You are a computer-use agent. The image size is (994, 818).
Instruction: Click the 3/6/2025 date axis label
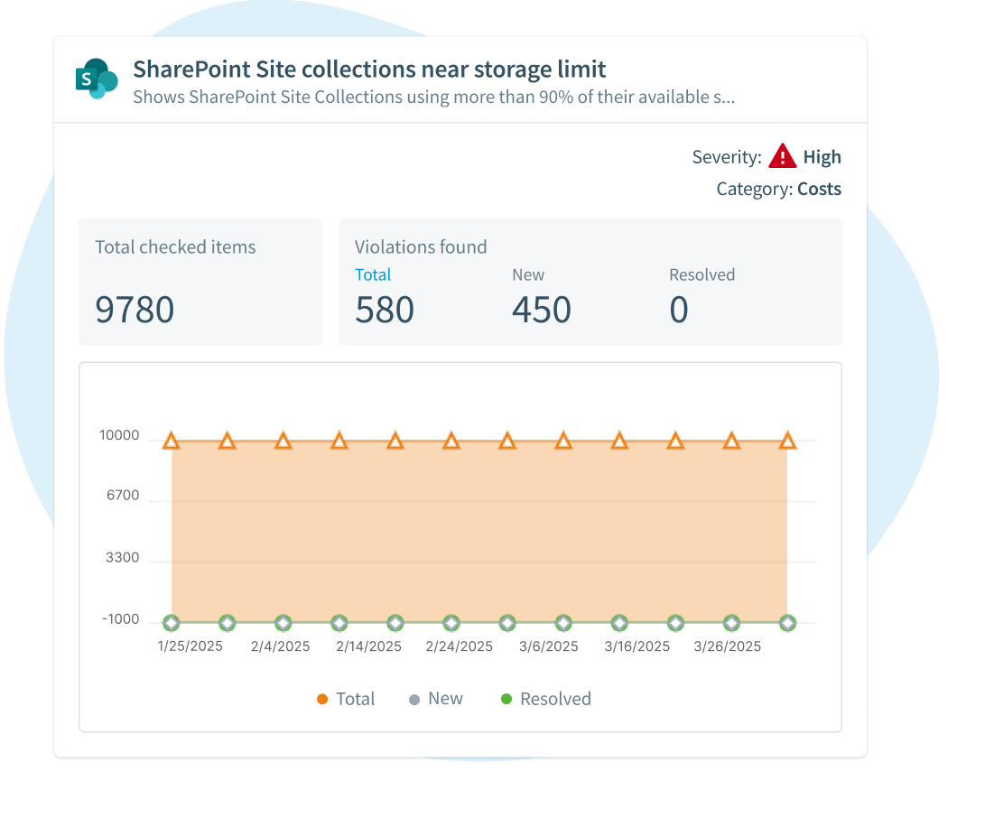(548, 646)
